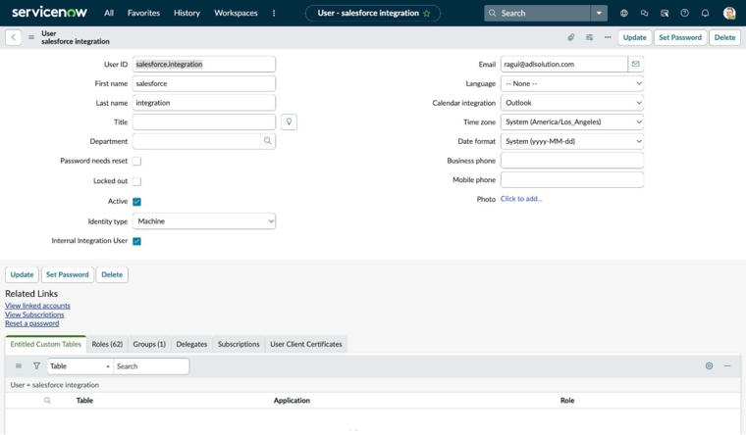
Task: Open the View linked accounts link
Action: click(37, 306)
